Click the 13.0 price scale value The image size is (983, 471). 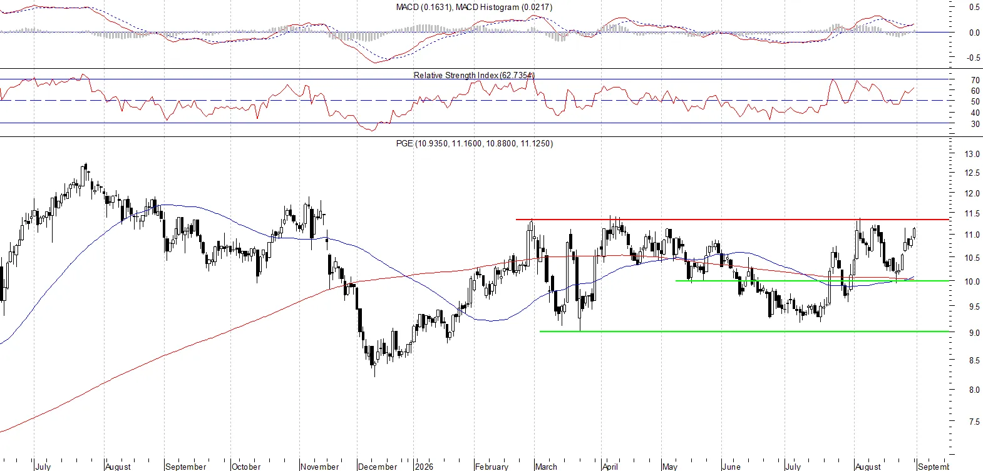point(972,154)
